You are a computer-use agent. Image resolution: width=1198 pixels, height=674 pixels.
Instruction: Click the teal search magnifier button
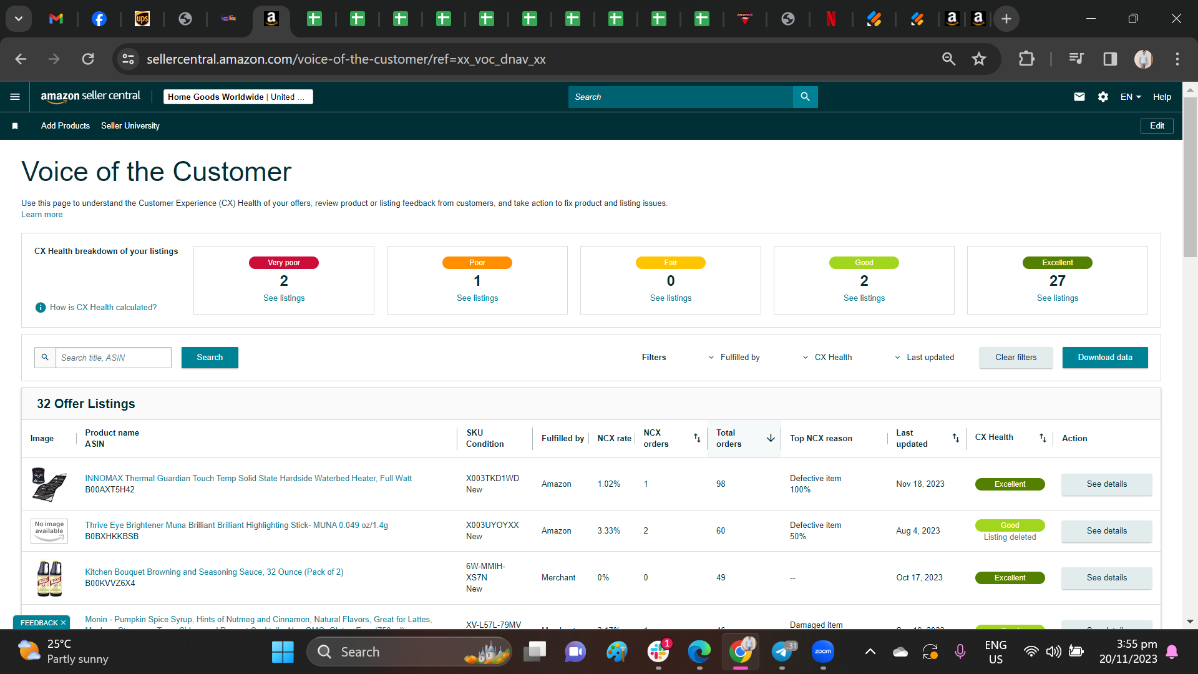805,97
